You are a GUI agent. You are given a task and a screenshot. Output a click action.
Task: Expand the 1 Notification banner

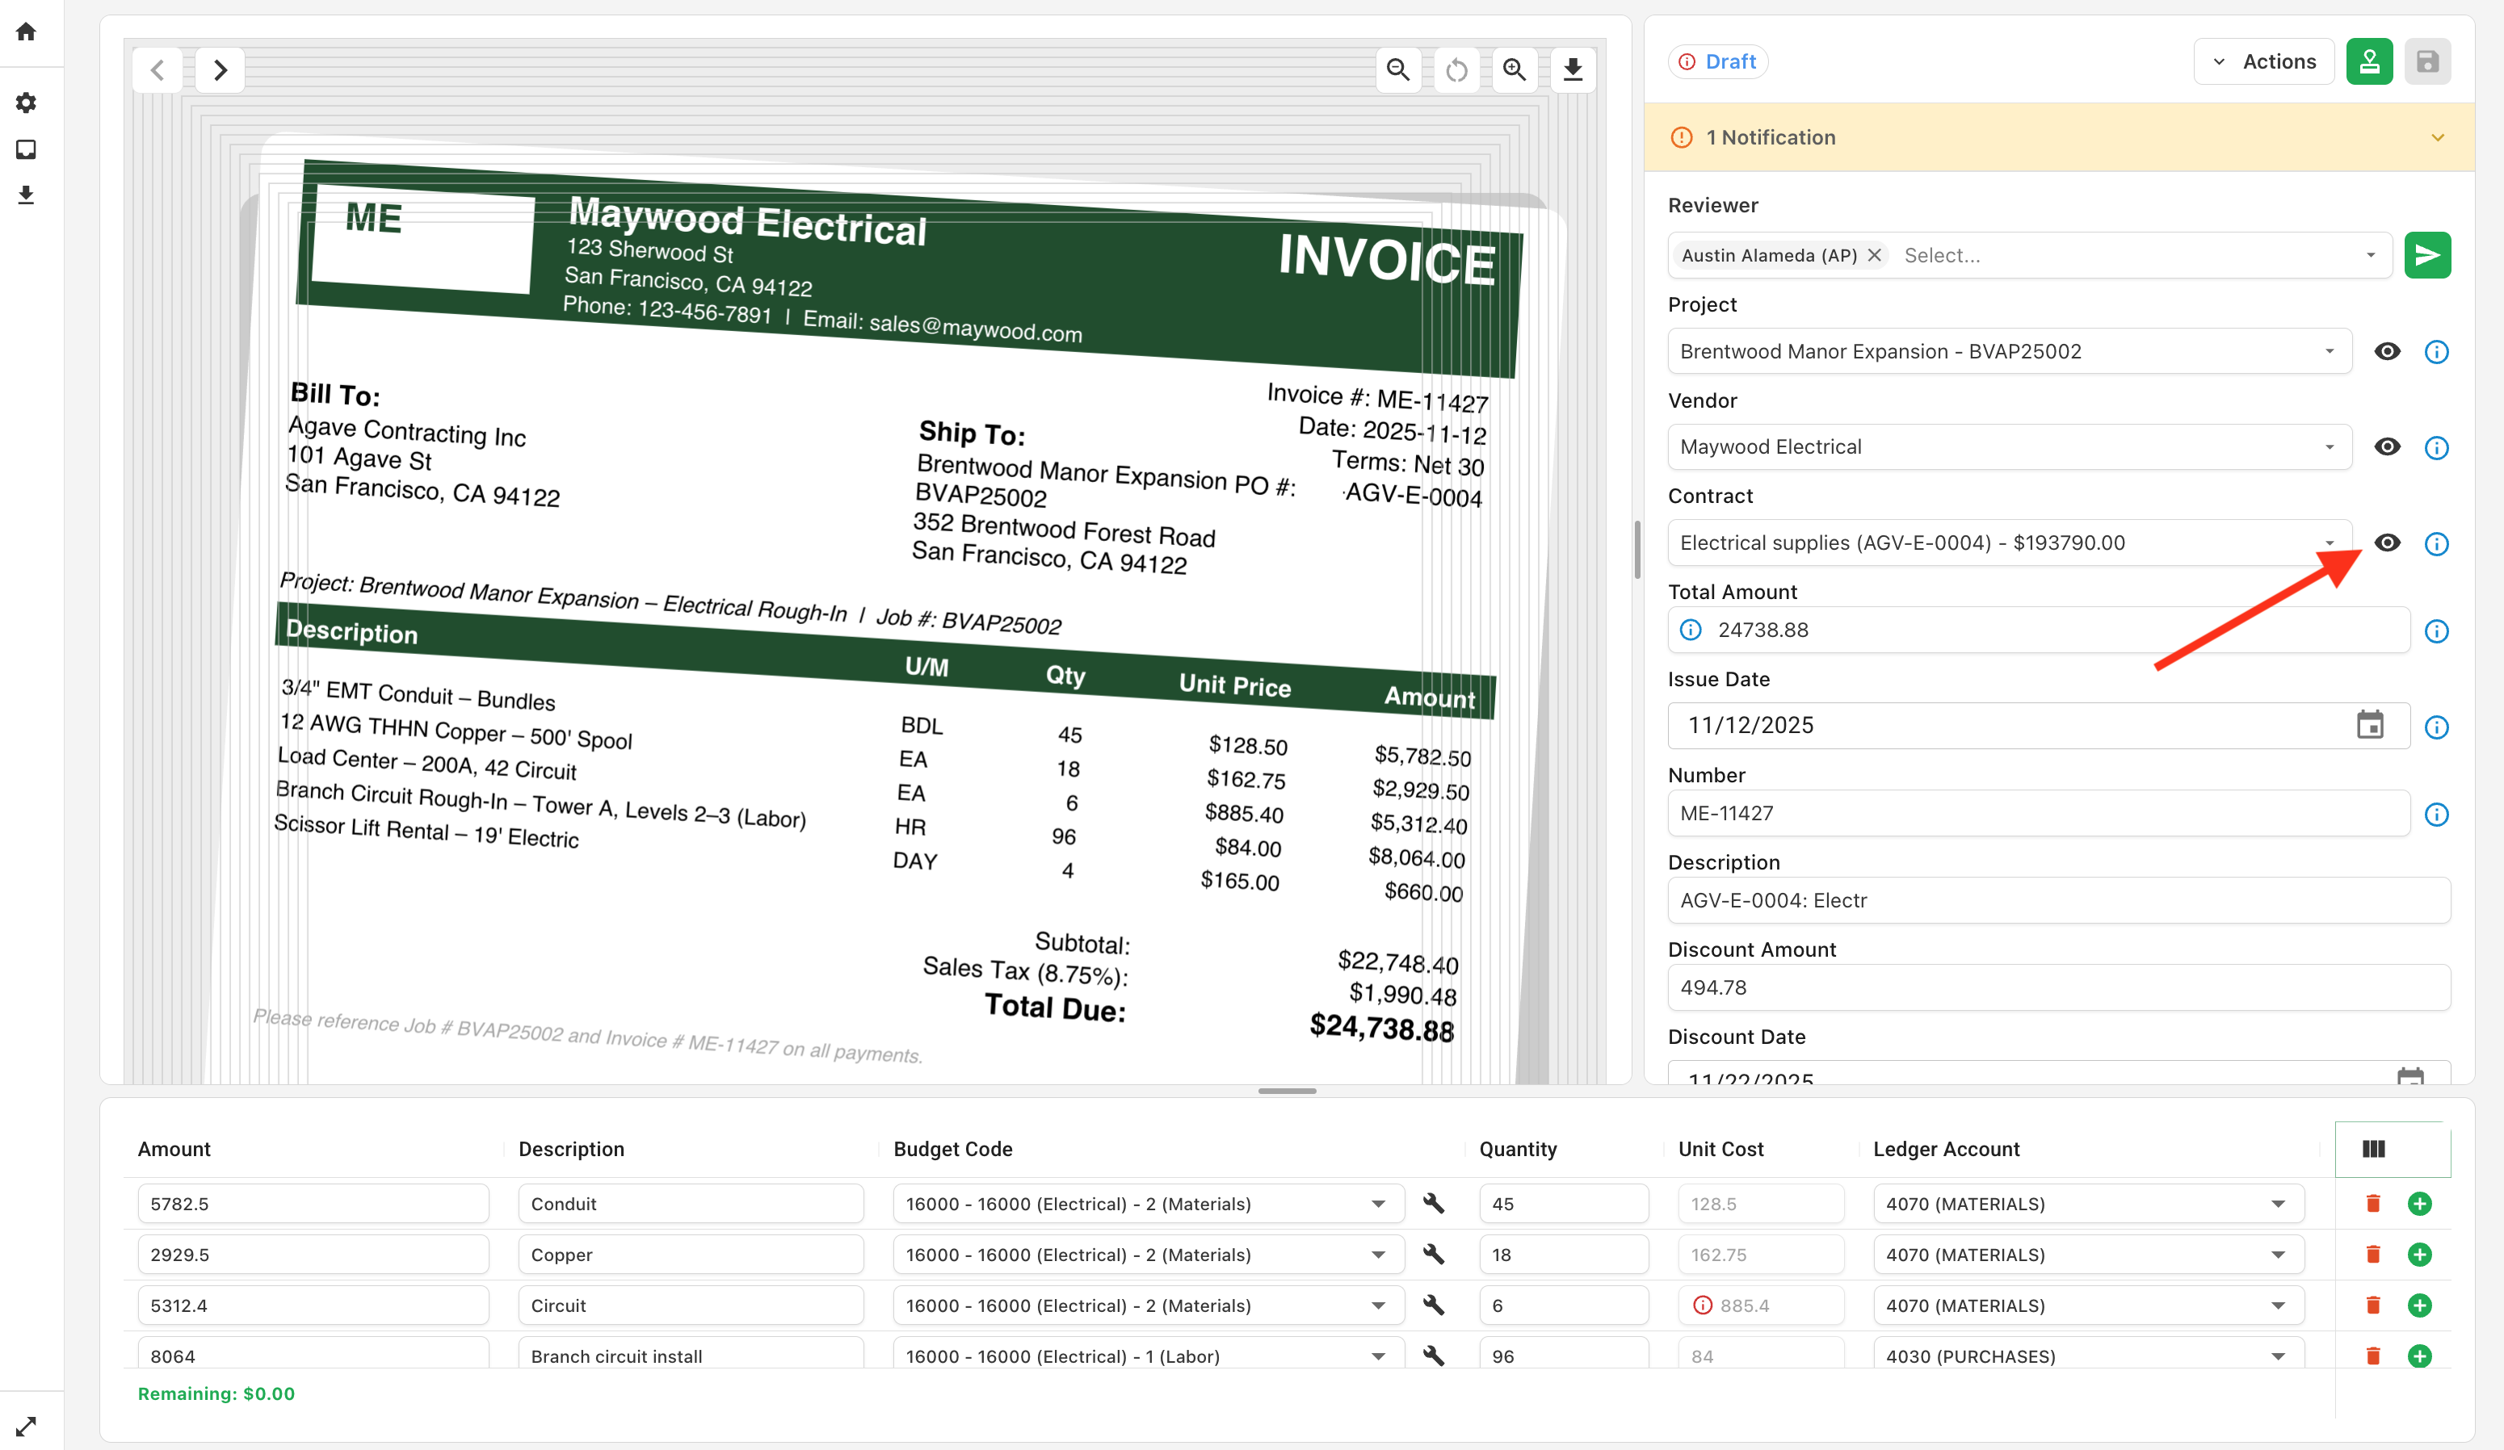2438,137
